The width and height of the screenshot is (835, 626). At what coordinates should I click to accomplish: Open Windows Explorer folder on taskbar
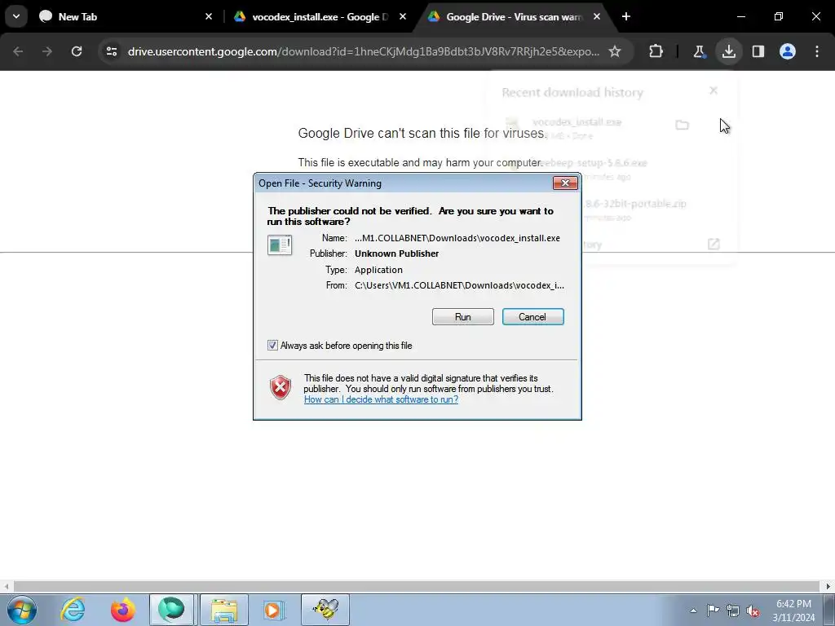[223, 610]
